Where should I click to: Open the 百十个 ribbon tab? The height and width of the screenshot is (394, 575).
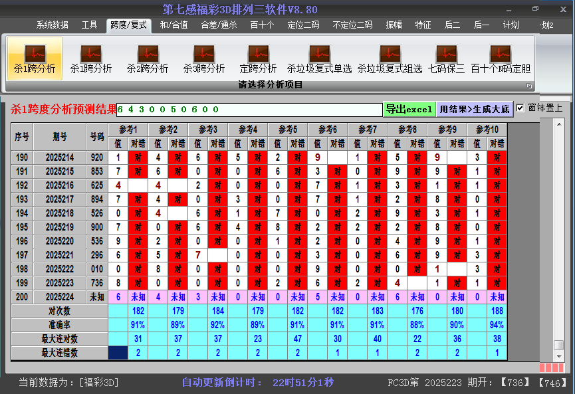coord(262,25)
